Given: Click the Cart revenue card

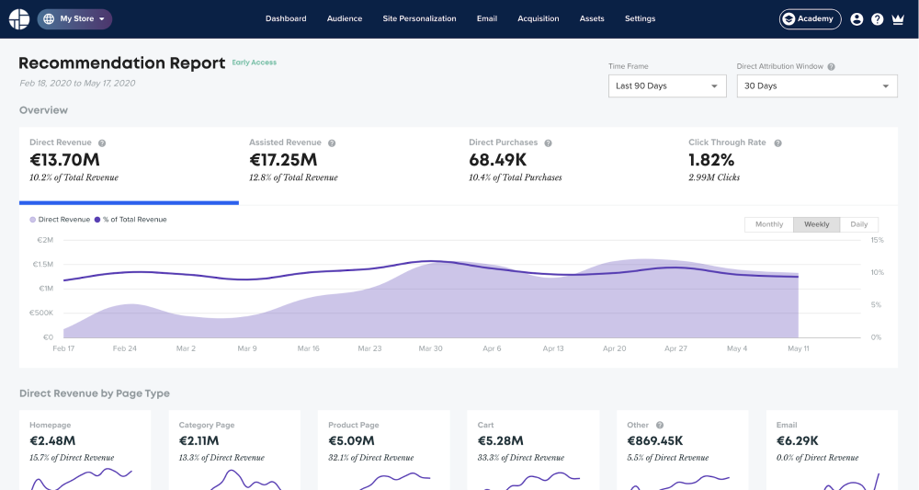Looking at the screenshot, I should 533,450.
